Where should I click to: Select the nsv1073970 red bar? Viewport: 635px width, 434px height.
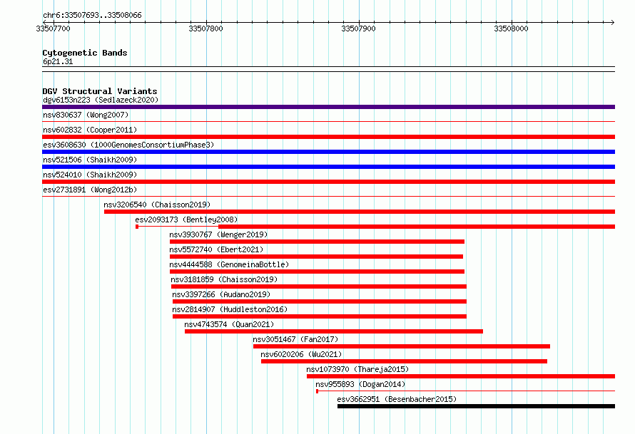coord(461,376)
